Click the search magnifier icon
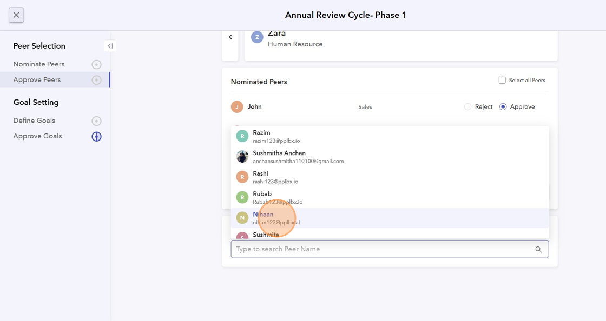This screenshot has height=321, width=606. (x=538, y=250)
